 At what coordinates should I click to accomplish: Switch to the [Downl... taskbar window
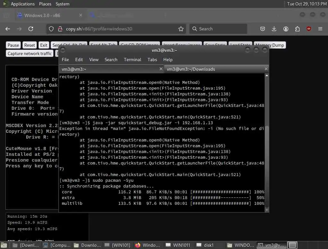pos(26,245)
